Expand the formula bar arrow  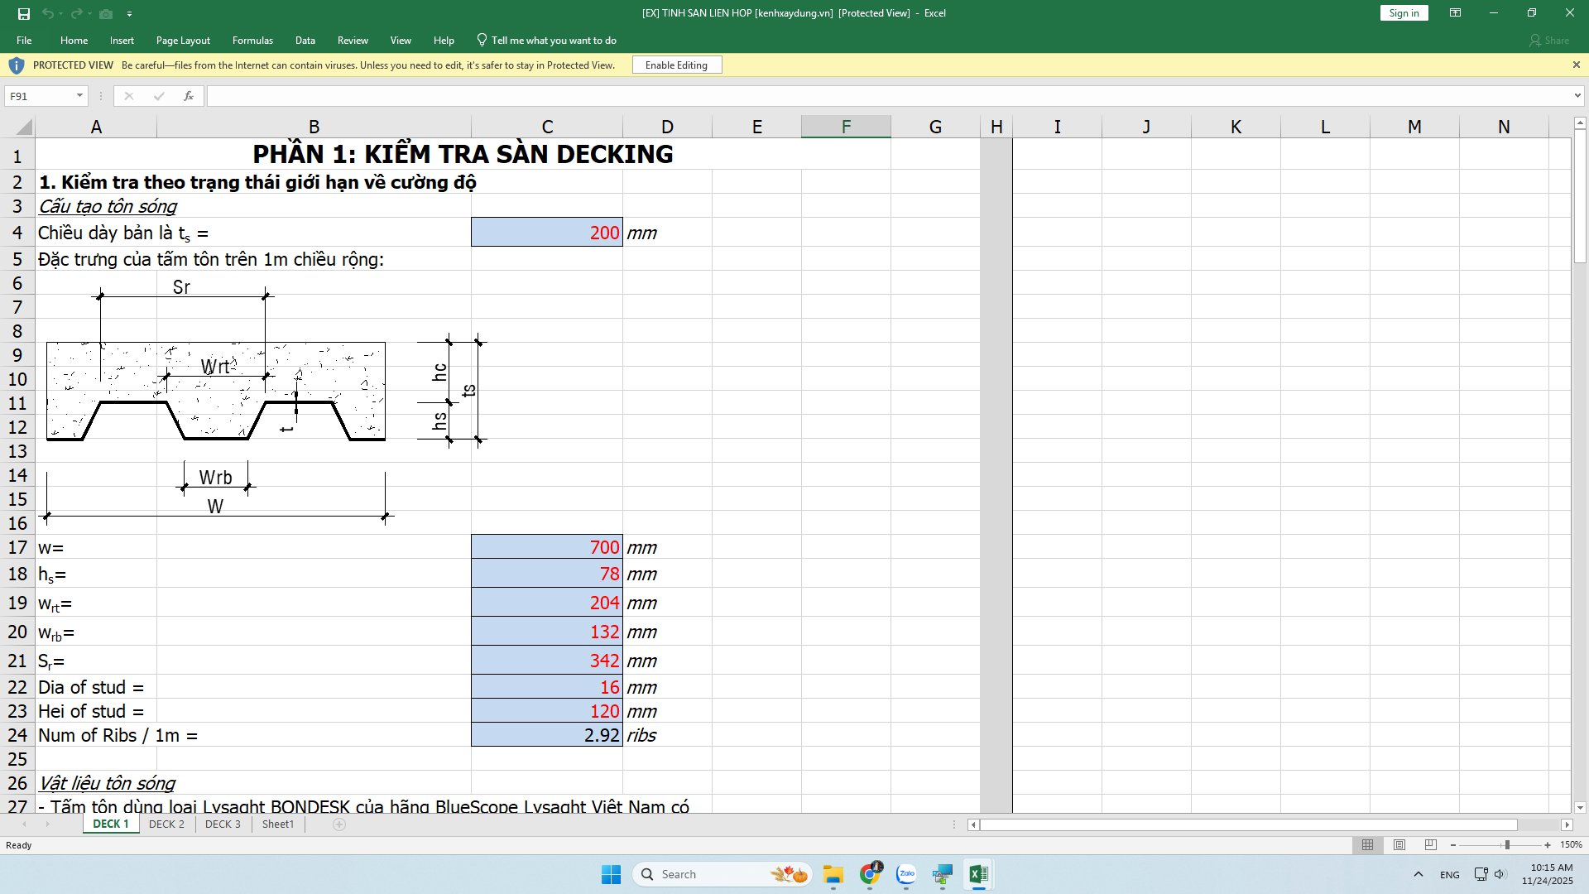1577,96
